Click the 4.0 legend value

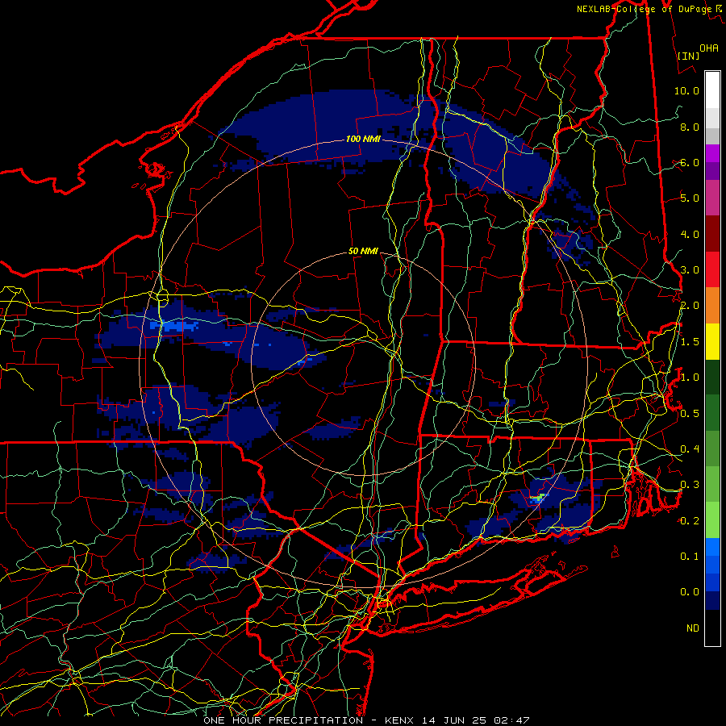pos(690,234)
